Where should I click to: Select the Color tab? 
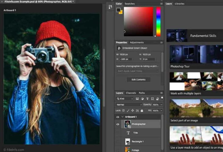(x=119, y=4)
